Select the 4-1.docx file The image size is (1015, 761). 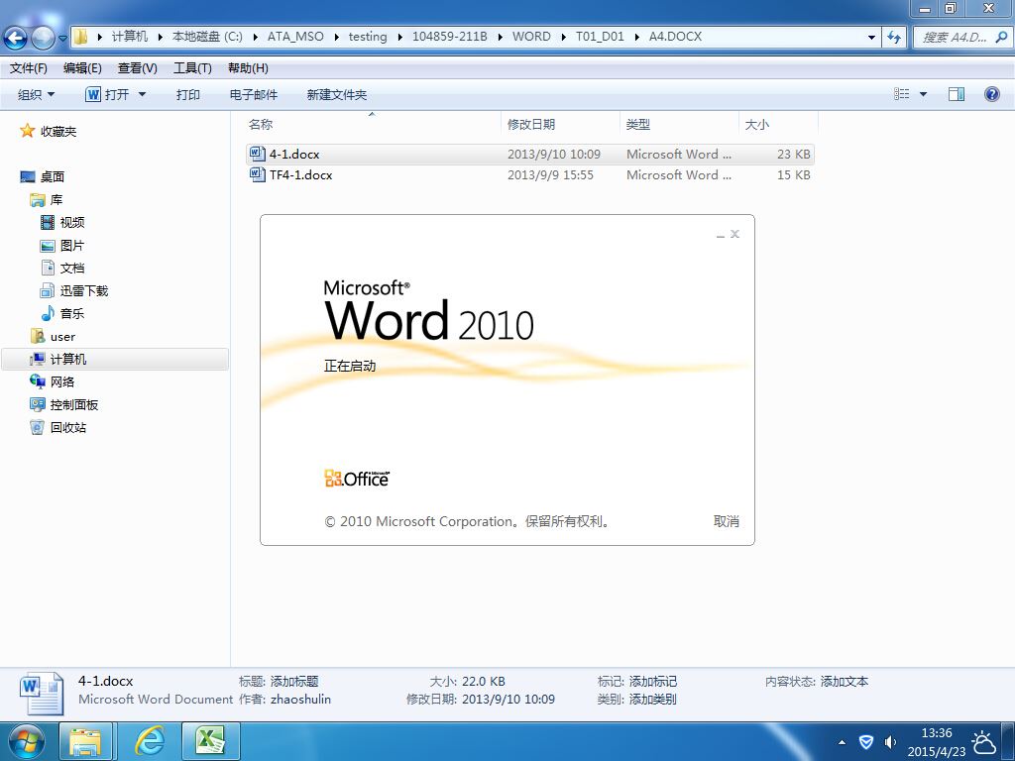click(x=529, y=154)
